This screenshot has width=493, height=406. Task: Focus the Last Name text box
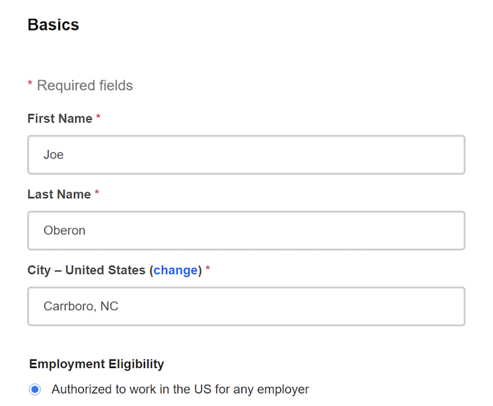[x=246, y=230]
